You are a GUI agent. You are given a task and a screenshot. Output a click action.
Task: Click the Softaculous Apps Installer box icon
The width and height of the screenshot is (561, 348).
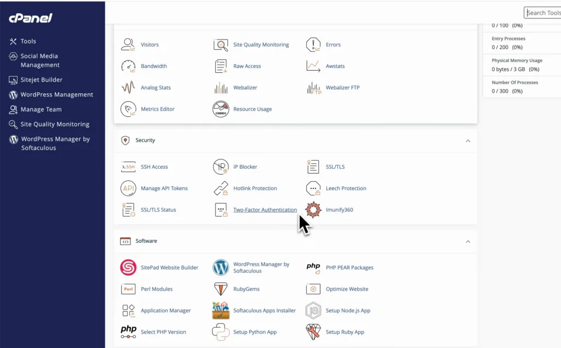tap(221, 310)
